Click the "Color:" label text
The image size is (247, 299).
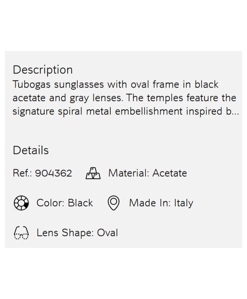coord(50,203)
